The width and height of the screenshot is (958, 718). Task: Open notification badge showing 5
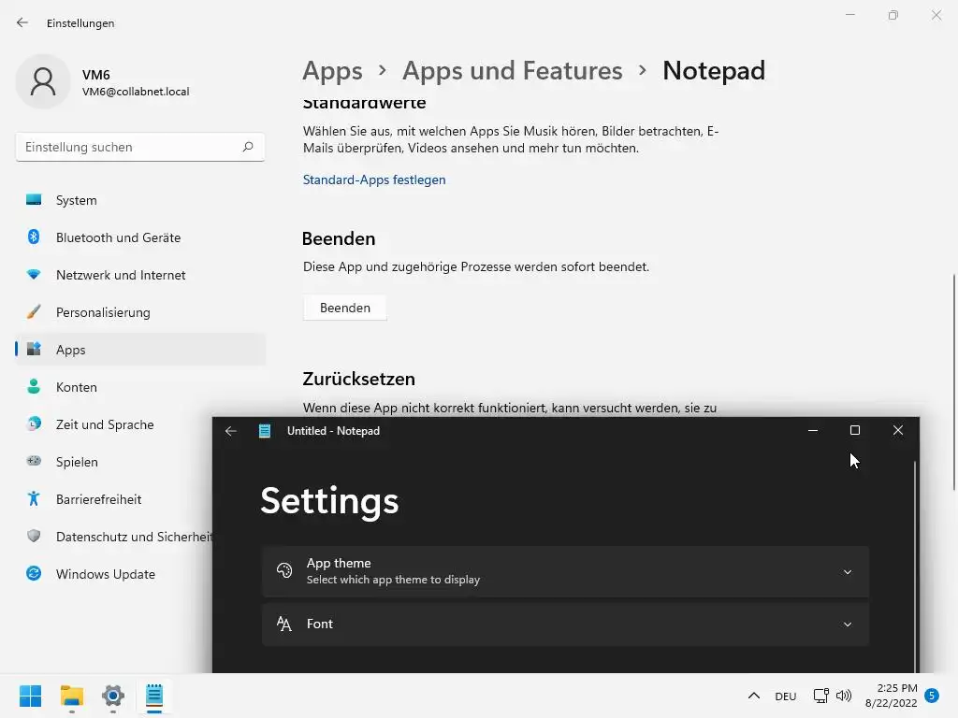(932, 696)
